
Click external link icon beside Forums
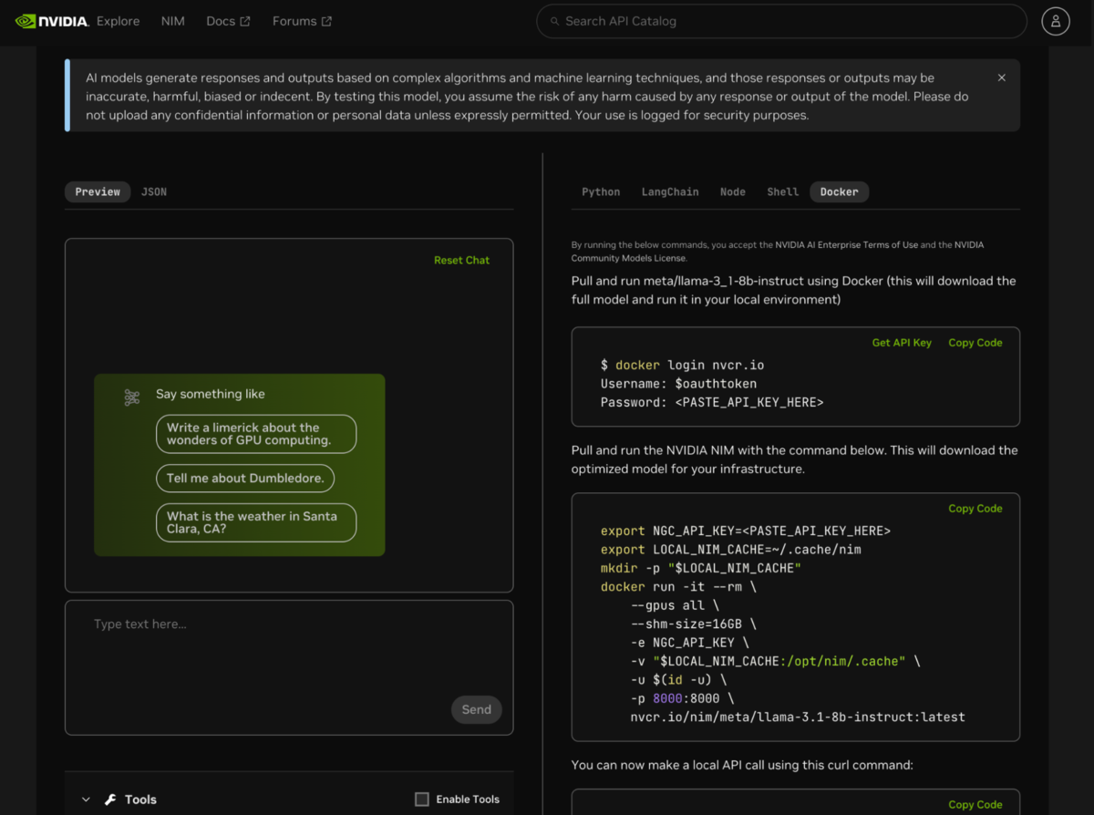click(x=326, y=22)
